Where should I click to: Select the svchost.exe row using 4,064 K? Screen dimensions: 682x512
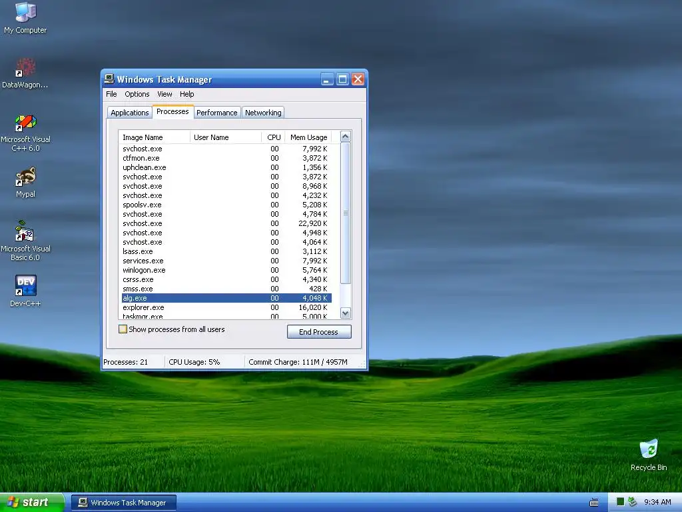(226, 242)
